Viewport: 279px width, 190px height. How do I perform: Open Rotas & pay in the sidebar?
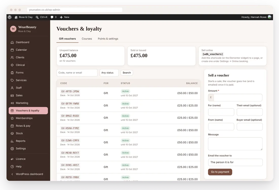pos(28,126)
